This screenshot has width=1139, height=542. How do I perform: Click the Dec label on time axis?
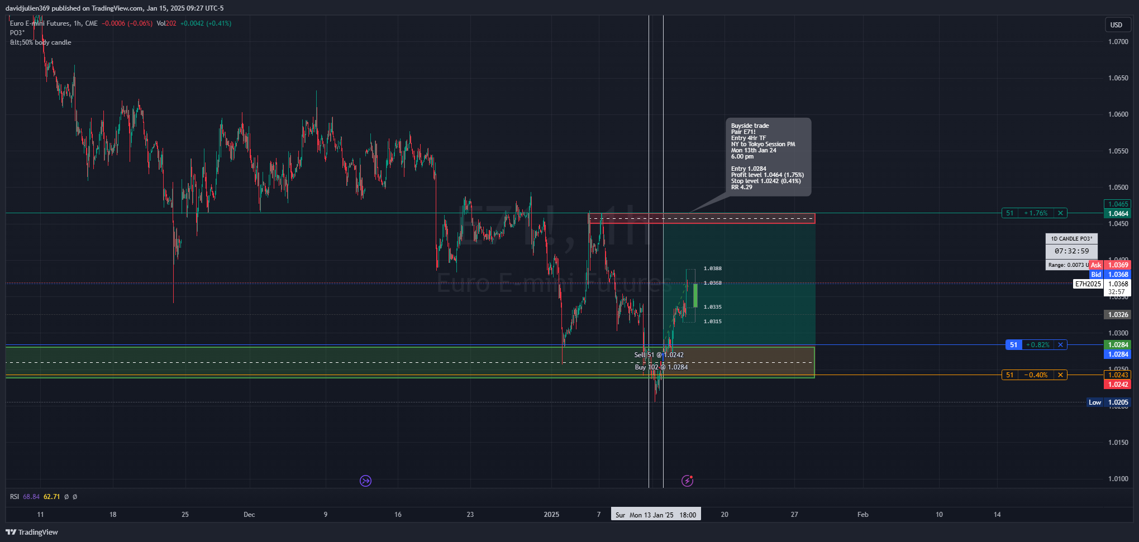pos(249,515)
